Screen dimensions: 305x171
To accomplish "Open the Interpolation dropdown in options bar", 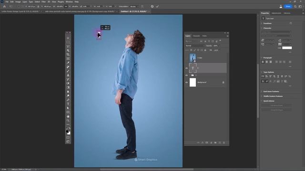I will (x=134, y=6).
